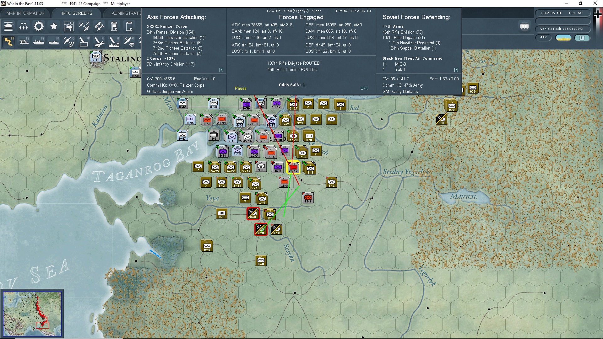Image resolution: width=603 pixels, height=339 pixels.
Task: Click the minimap in bottom-left corner
Action: point(32,314)
